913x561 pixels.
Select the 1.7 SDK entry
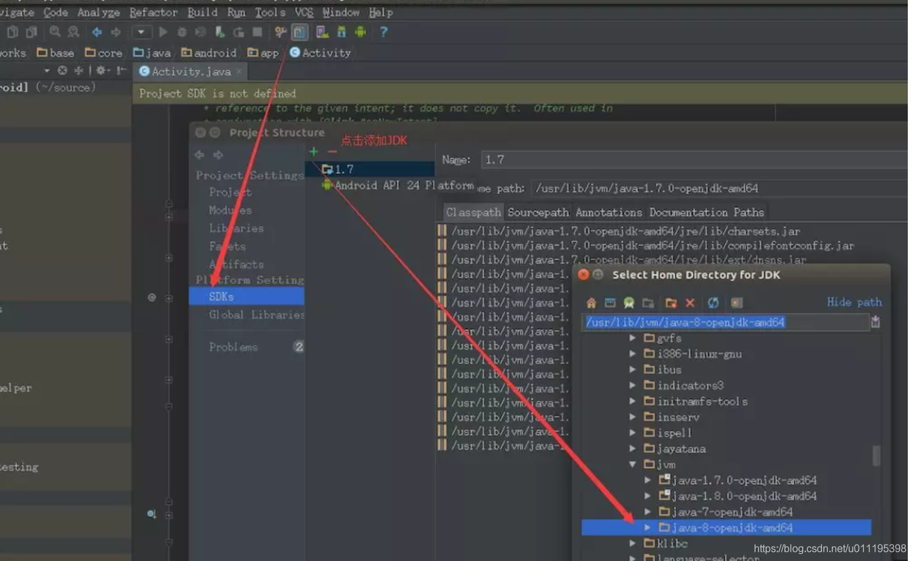370,169
